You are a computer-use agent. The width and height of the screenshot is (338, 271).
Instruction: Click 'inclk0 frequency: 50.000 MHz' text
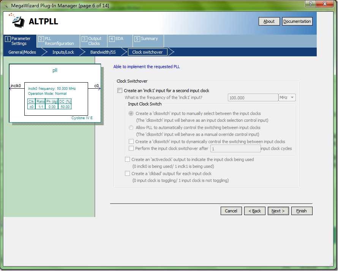click(x=52, y=89)
